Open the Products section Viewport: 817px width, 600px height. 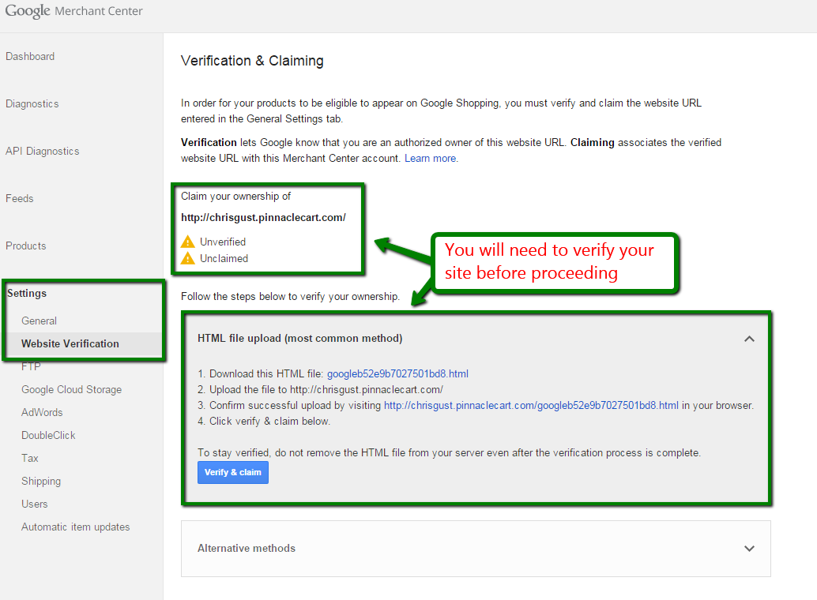point(26,246)
